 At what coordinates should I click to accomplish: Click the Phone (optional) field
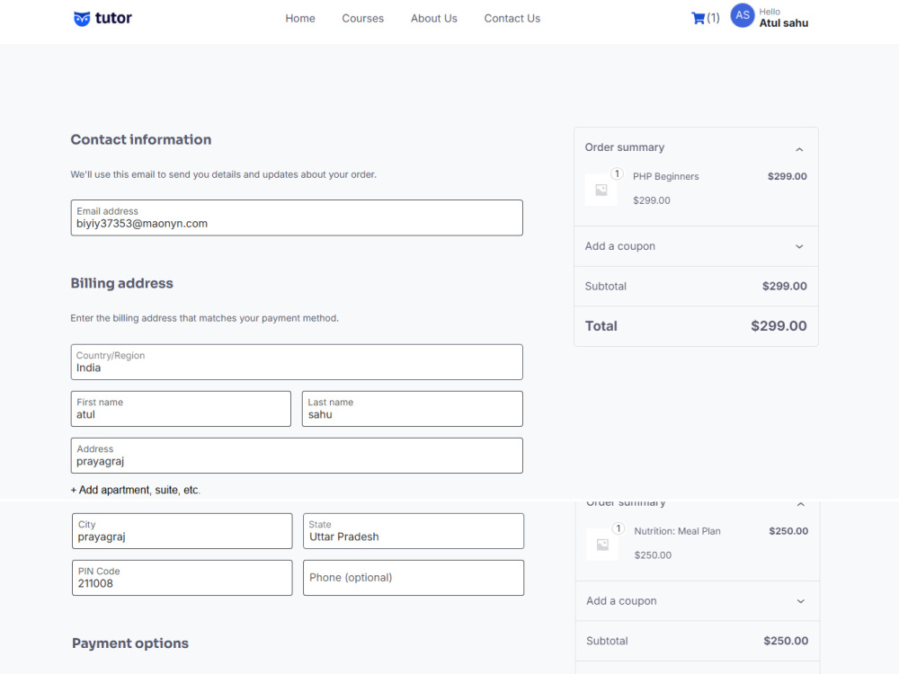(x=413, y=578)
